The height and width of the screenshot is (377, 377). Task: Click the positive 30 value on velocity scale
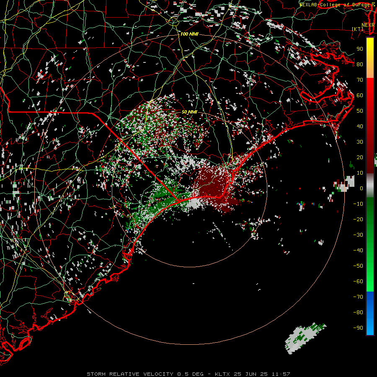(x=360, y=142)
